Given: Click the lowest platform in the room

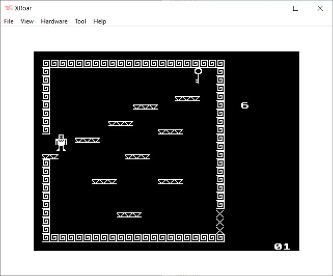Looking at the screenshot, I should 129,215.
